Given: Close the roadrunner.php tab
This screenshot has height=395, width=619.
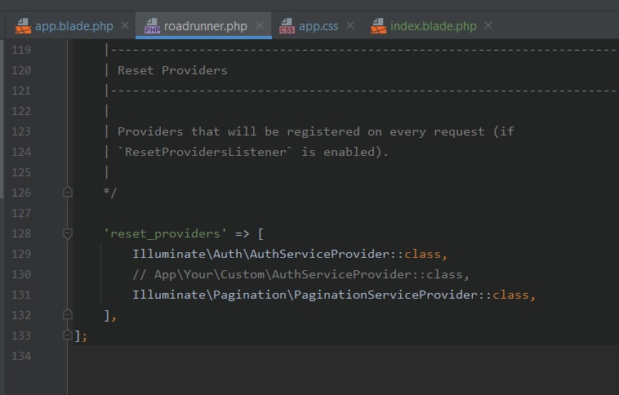Looking at the screenshot, I should [260, 25].
